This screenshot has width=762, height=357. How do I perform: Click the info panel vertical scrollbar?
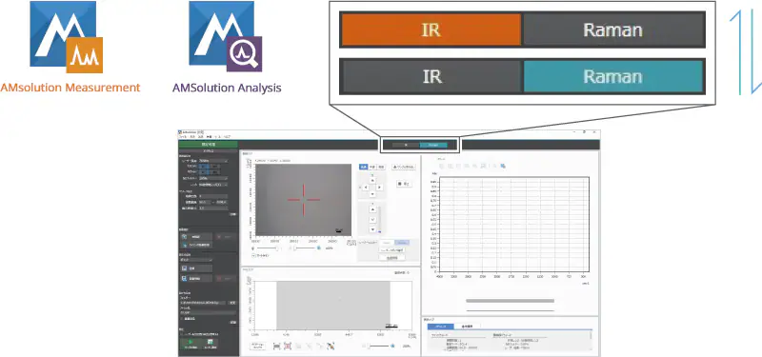(591, 342)
